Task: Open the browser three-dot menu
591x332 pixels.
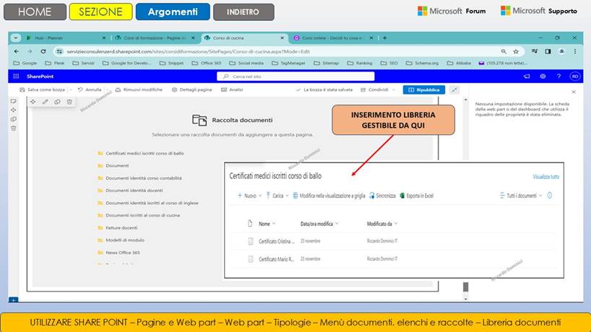Action: click(x=575, y=51)
